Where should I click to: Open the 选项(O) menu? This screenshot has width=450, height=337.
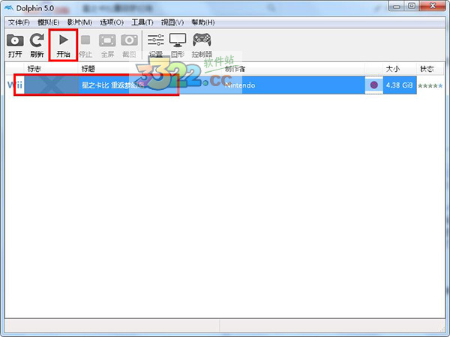click(x=112, y=22)
